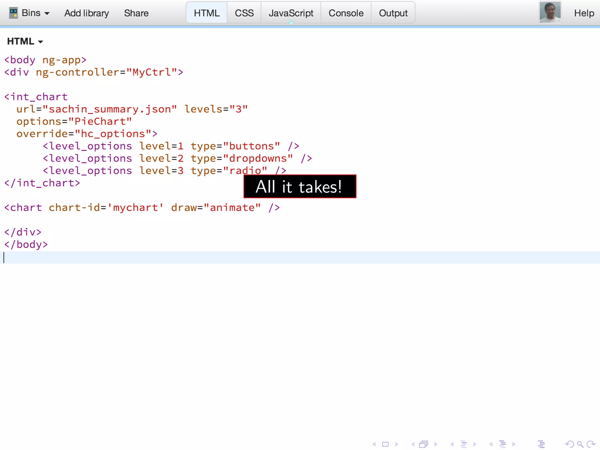Show the Output panel tab

tap(393, 13)
